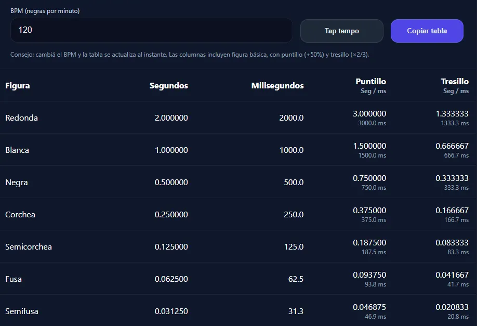
Task: Click the 93.8 ms puntillo subvalue
Action: (375, 284)
